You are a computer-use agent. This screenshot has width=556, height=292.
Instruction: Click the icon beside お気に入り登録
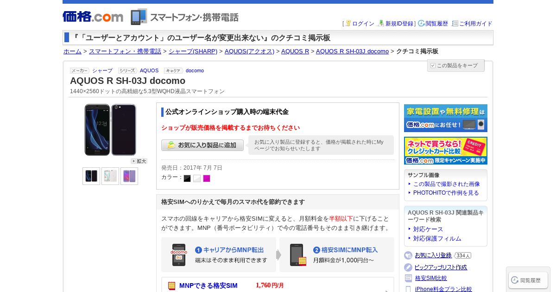coord(408,255)
